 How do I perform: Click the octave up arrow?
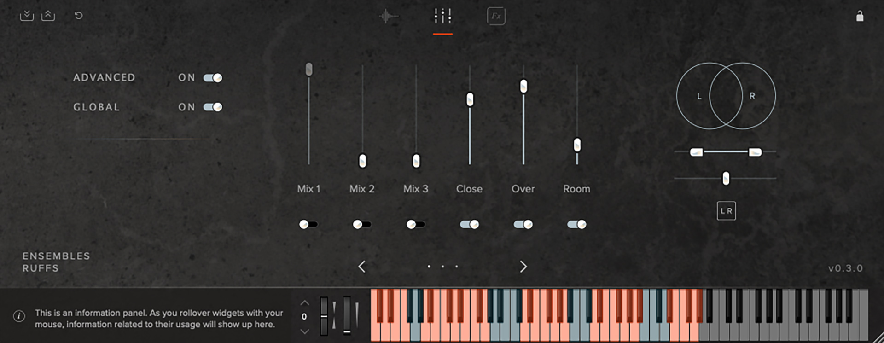pos(304,303)
